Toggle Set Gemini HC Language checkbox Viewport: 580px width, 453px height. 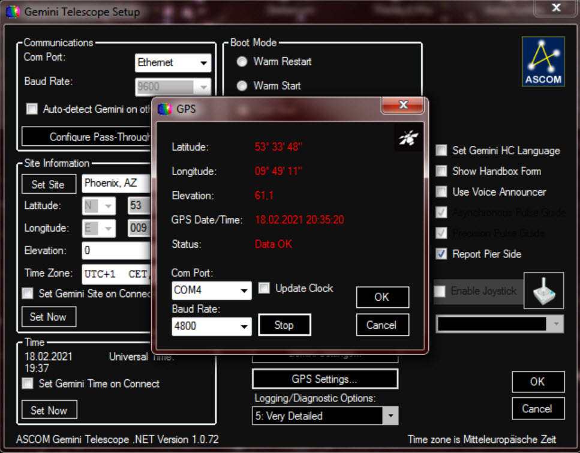tap(441, 150)
